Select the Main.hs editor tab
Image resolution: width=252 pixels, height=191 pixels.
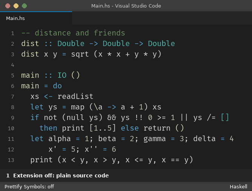pos(36,18)
